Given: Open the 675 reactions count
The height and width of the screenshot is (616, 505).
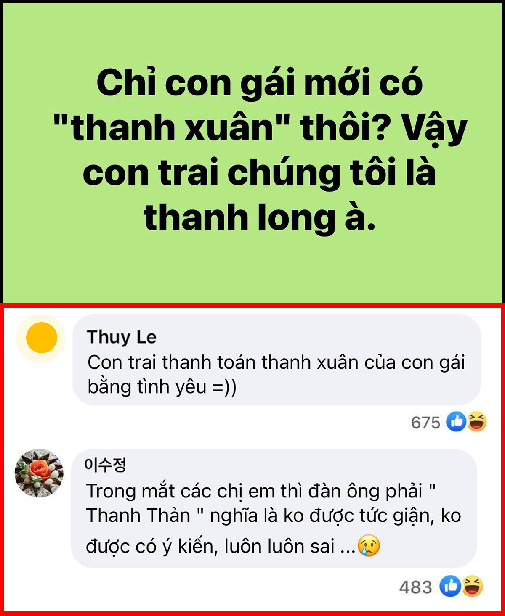Looking at the screenshot, I should click(x=425, y=422).
